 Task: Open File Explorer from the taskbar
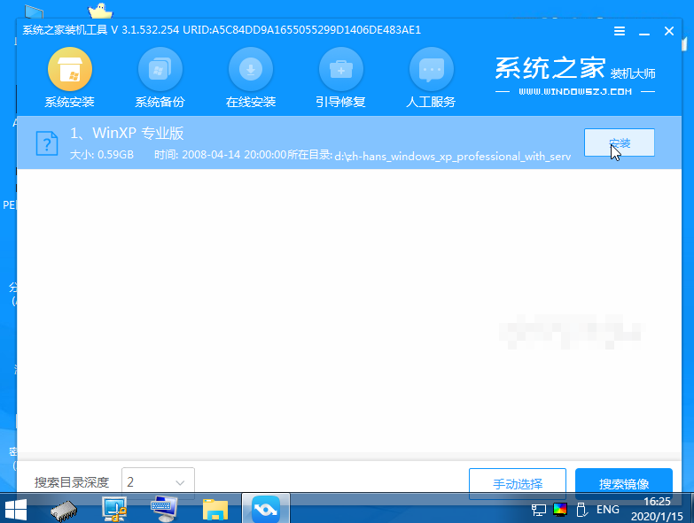tap(215, 509)
